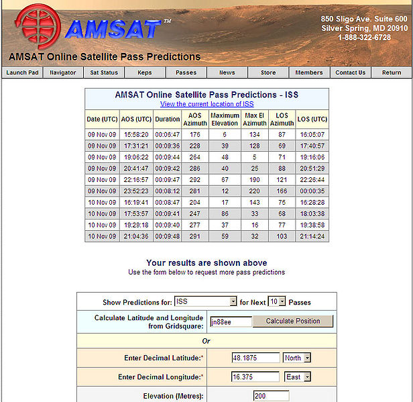
Task: Click the Your results are shown above text
Action: (x=206, y=263)
